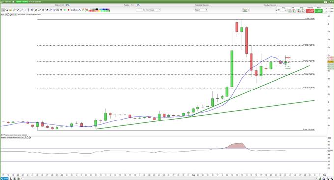334x180 pixels.
Task: Pick a color from the toolbar color palette
Action: pyautogui.click(x=99, y=10)
